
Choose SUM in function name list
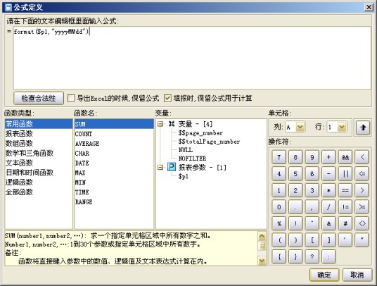click(x=114, y=124)
